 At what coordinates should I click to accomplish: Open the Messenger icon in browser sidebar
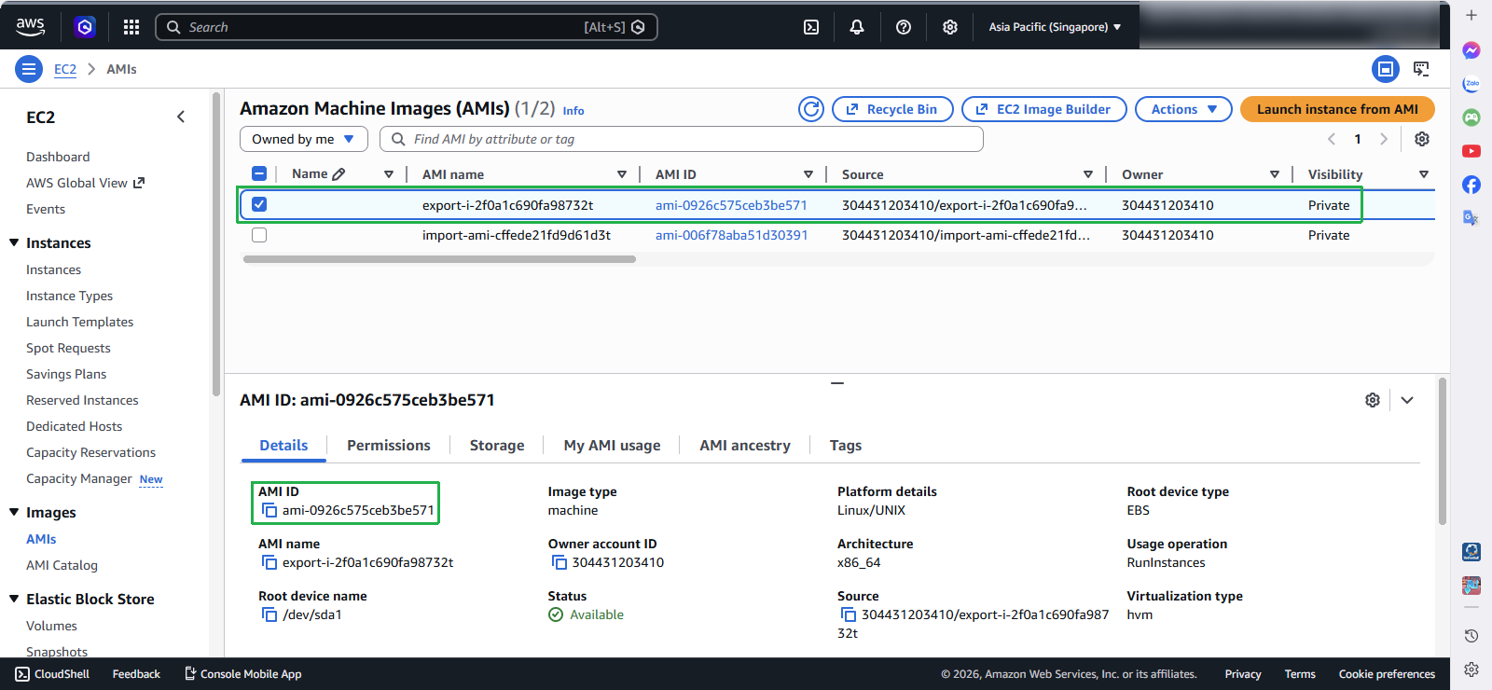click(x=1471, y=50)
